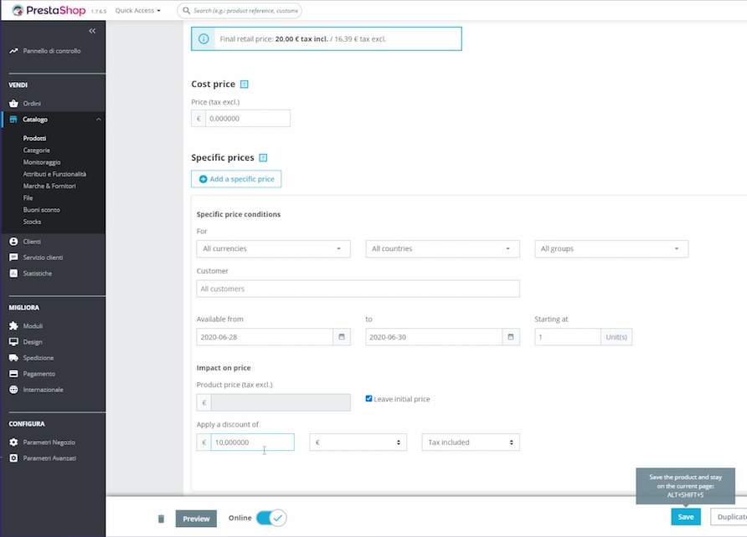Viewport: 747px width, 537px height.
Task: Open the Quick Access menu
Action: 137,11
